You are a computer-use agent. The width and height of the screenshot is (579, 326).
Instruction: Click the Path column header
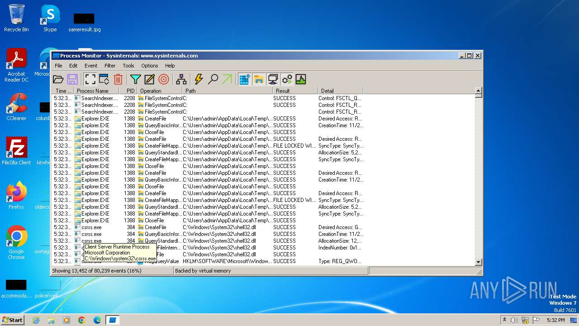[228, 91]
